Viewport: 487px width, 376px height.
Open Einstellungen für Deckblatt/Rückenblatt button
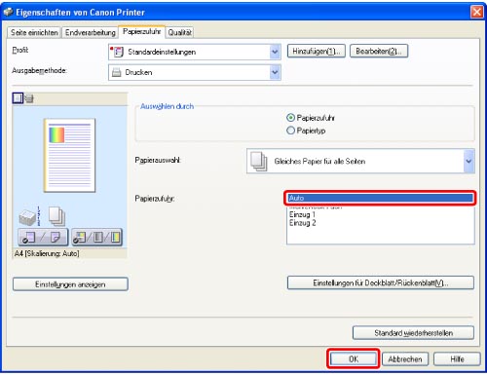381,282
